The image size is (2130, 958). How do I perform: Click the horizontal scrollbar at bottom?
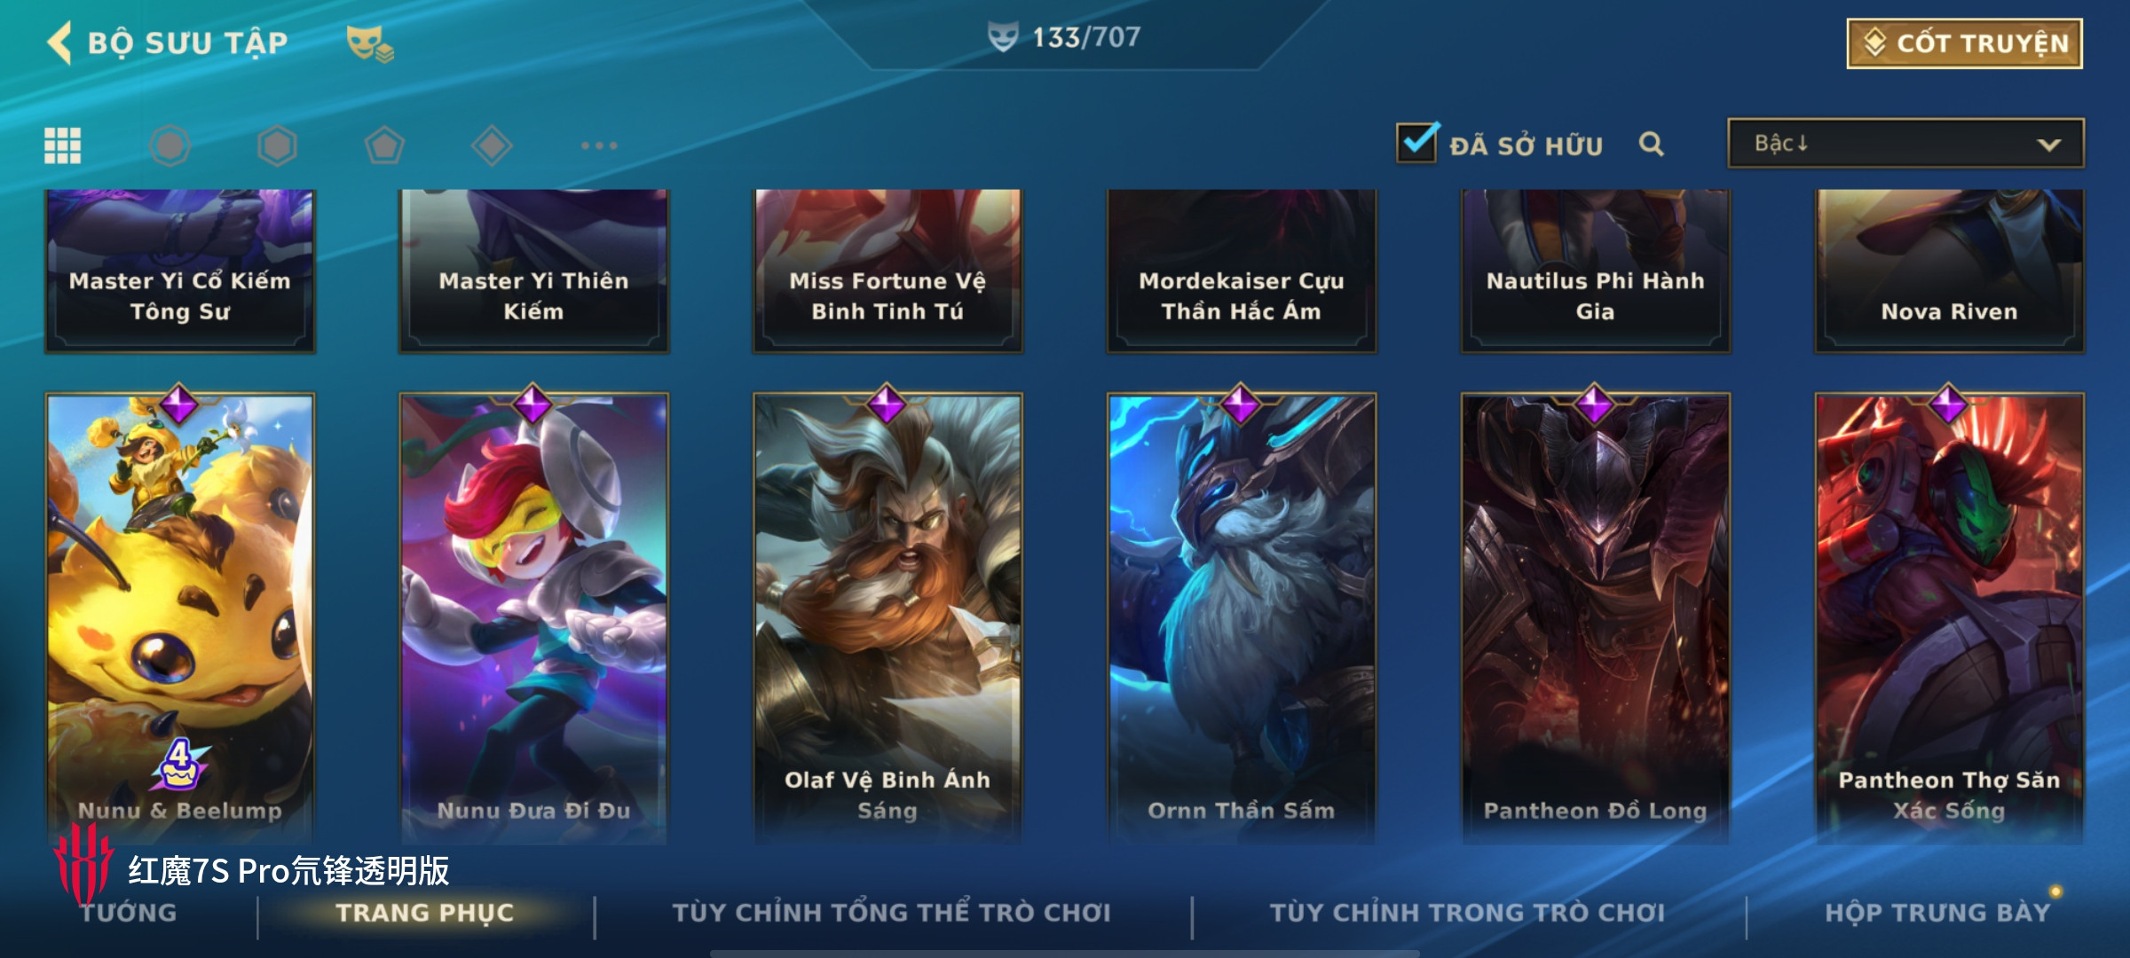pyautogui.click(x=1064, y=954)
